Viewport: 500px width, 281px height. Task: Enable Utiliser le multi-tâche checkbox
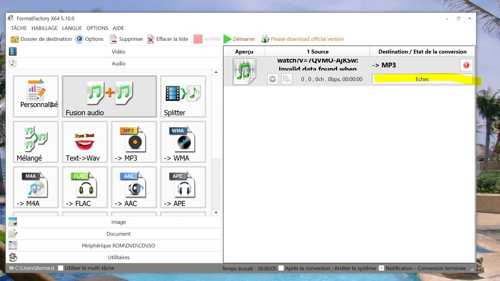(61, 268)
